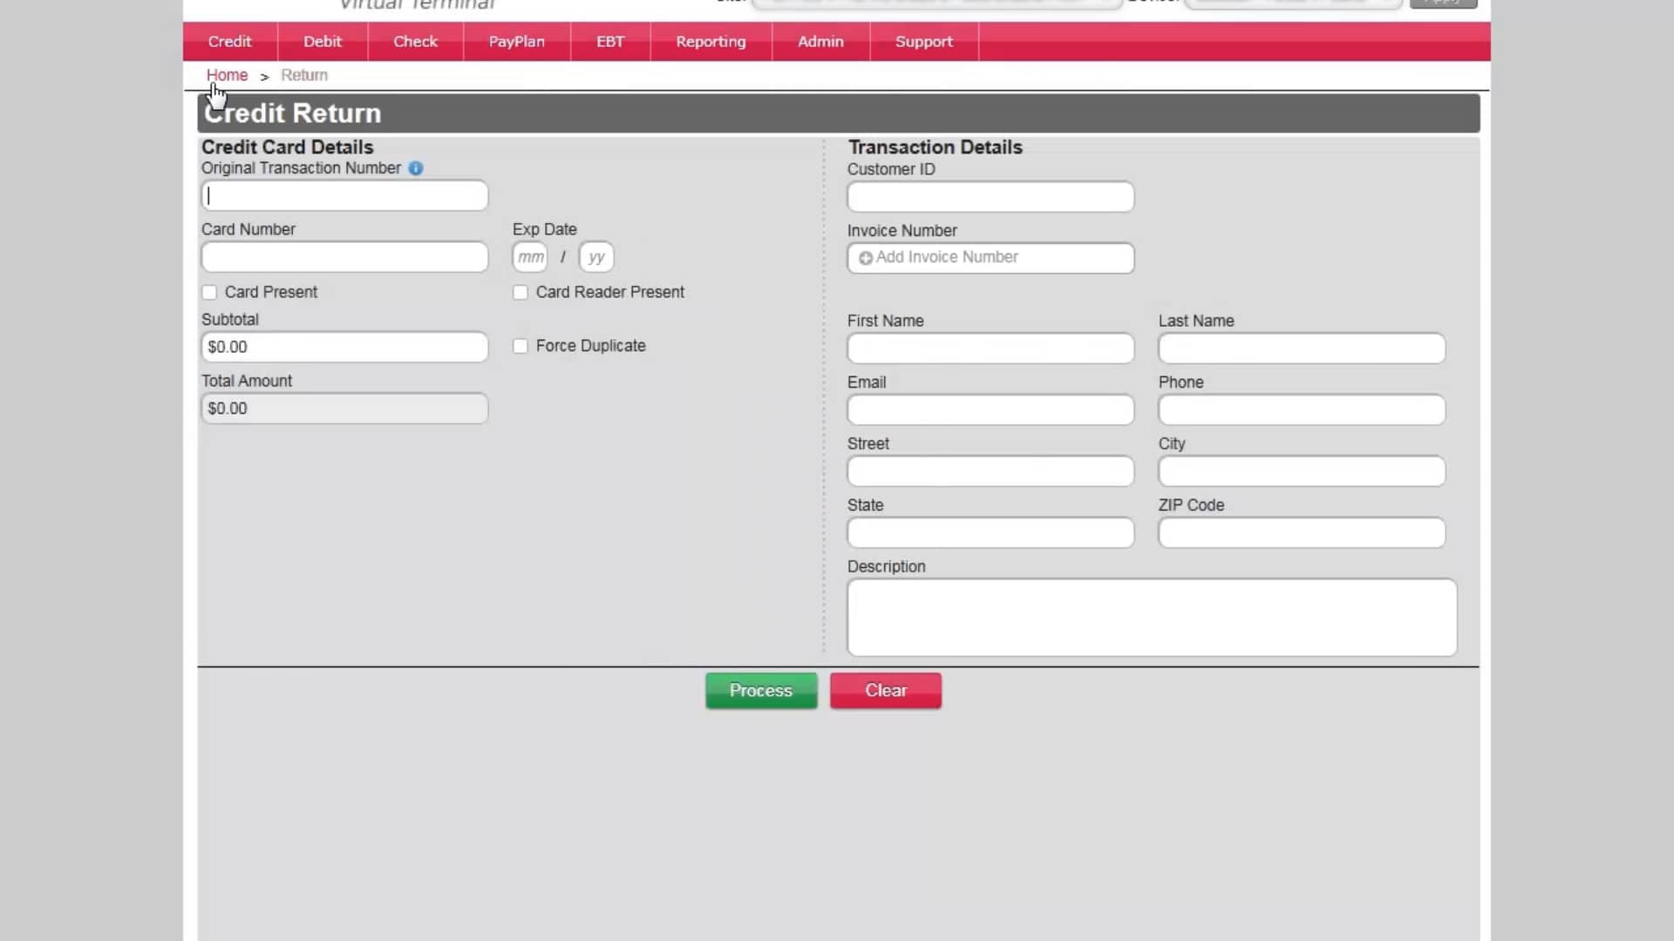Click the green Process button

760,690
